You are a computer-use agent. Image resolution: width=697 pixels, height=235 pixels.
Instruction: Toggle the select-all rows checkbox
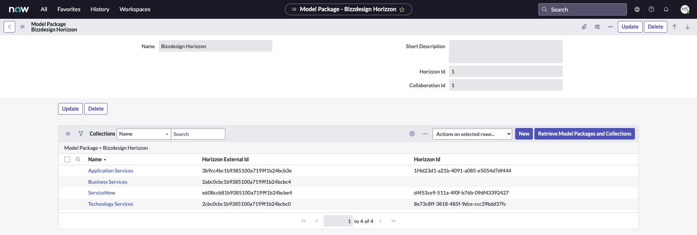(x=67, y=159)
